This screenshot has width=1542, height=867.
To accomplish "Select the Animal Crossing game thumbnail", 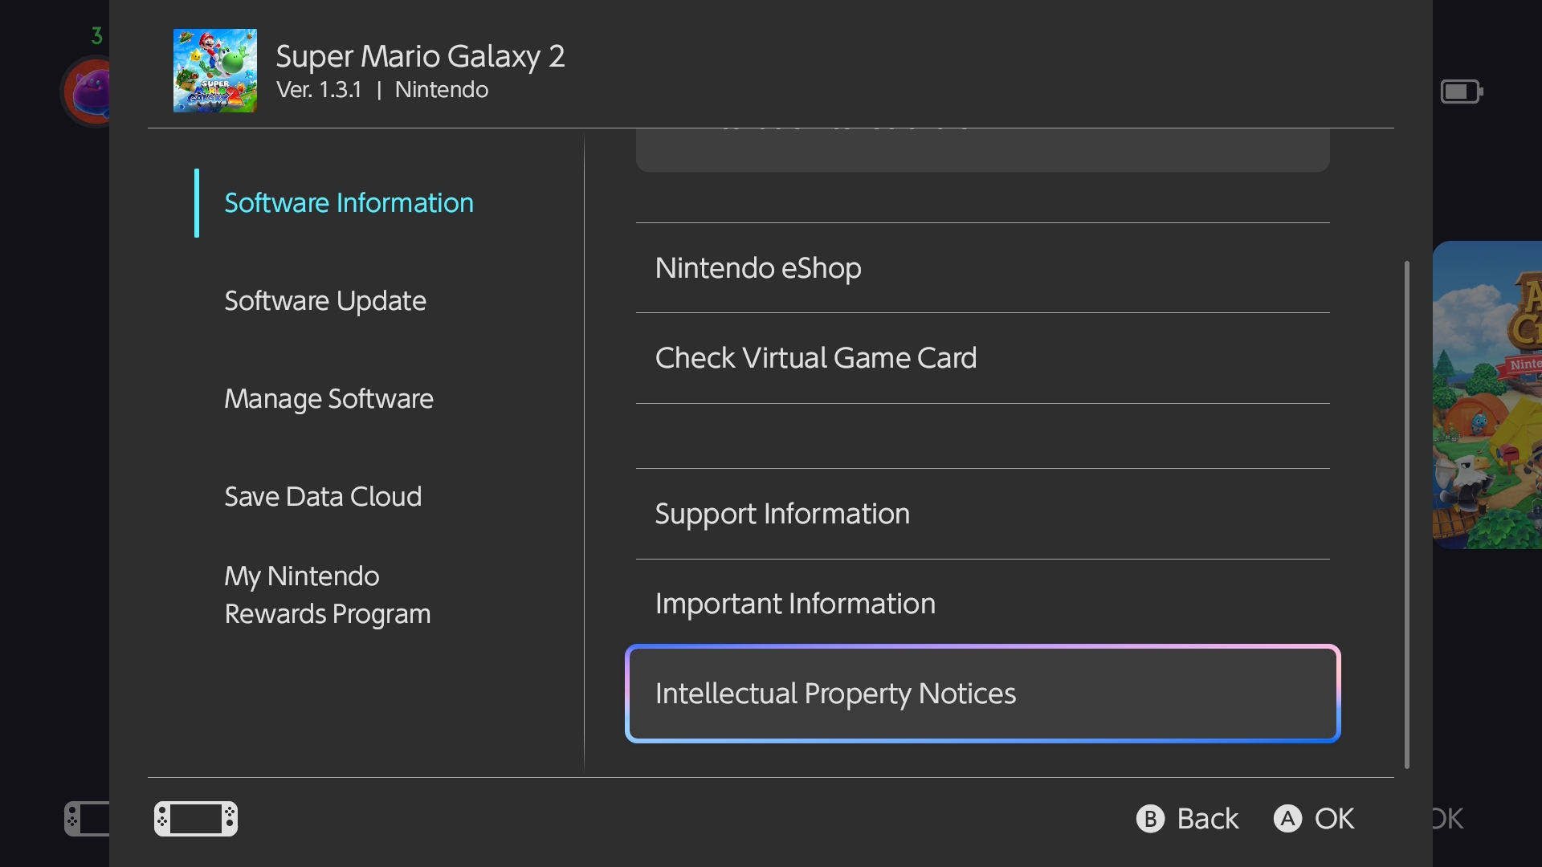I will click(x=1487, y=395).
